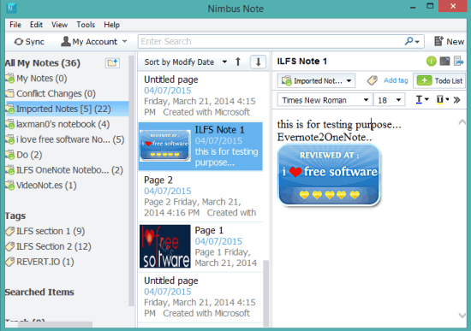Open the Tools menu
The width and height of the screenshot is (471, 331).
point(86,25)
